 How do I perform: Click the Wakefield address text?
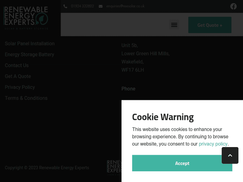133,62
